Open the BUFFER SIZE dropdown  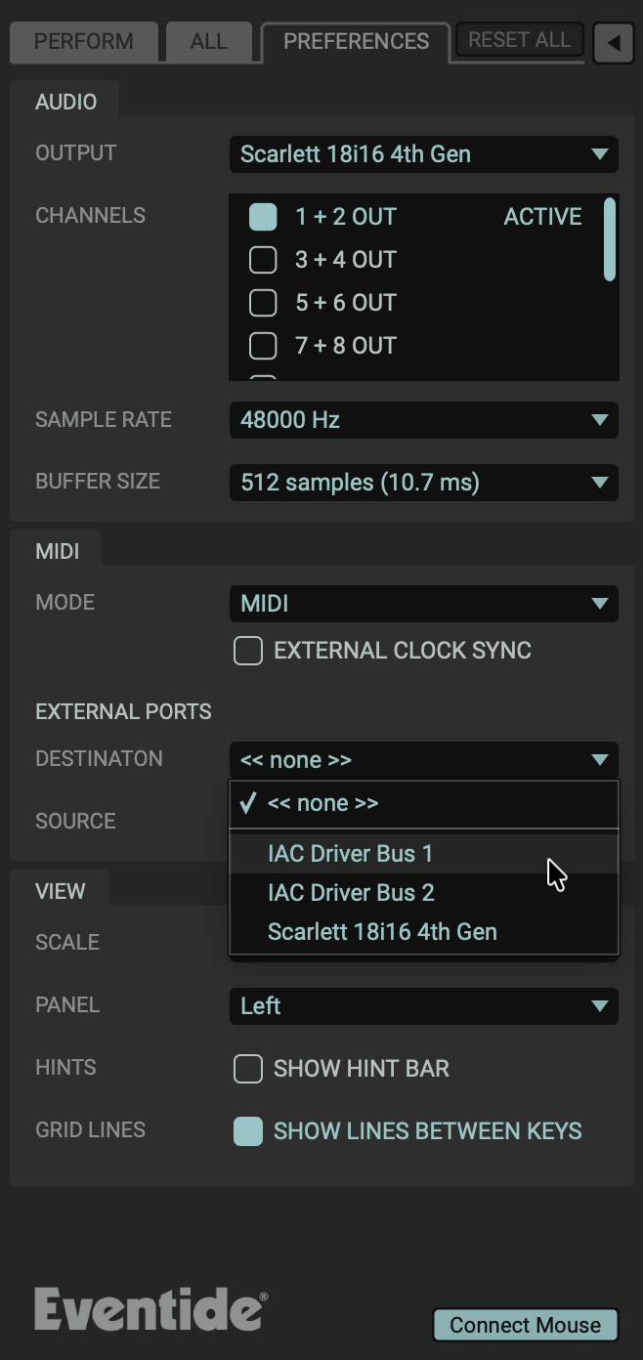coord(423,483)
